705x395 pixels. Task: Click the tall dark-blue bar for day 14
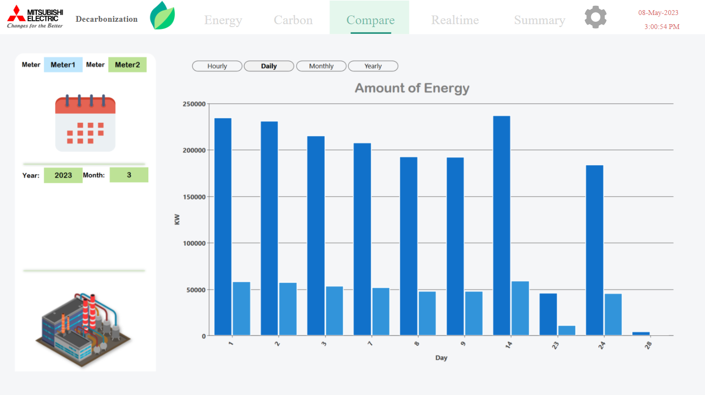pos(501,225)
